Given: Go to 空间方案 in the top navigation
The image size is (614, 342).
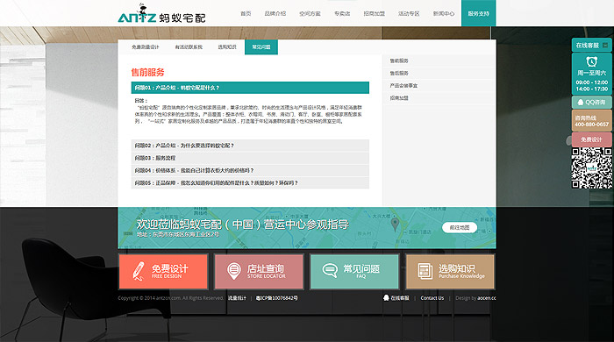Looking at the screenshot, I should click(310, 14).
